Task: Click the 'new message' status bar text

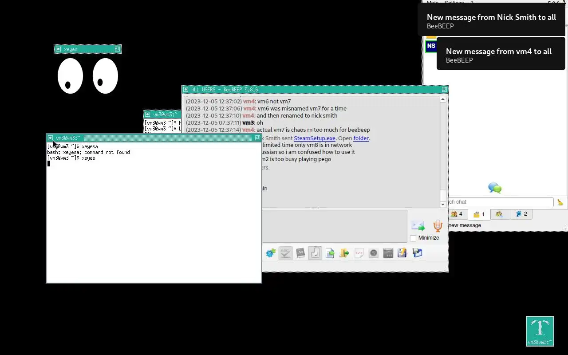Action: pyautogui.click(x=465, y=225)
